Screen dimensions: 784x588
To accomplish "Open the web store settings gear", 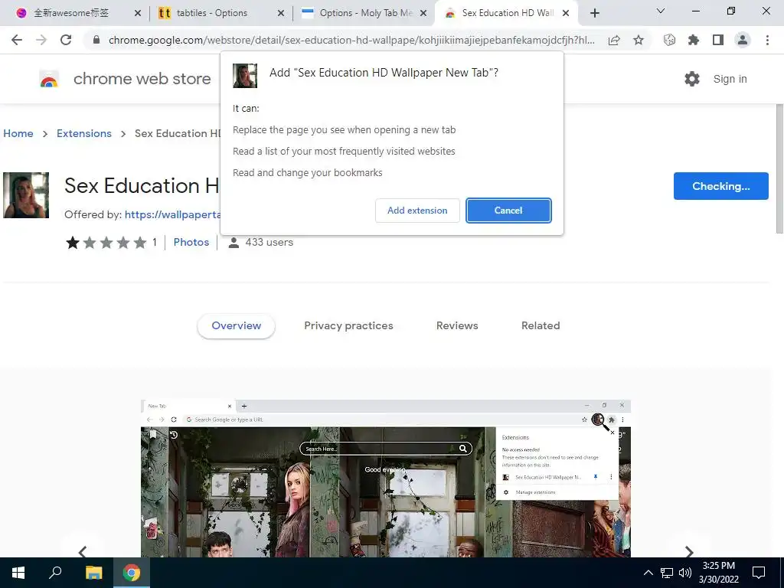I will click(x=692, y=79).
